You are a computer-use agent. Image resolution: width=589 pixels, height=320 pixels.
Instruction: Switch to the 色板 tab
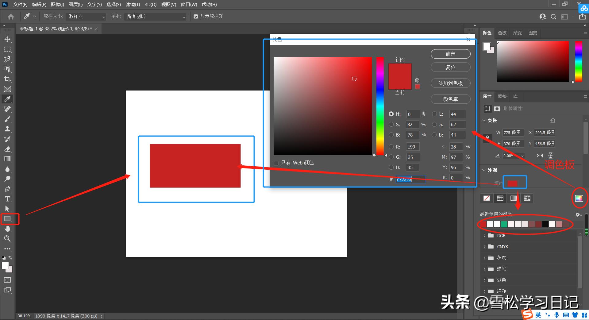coord(502,33)
